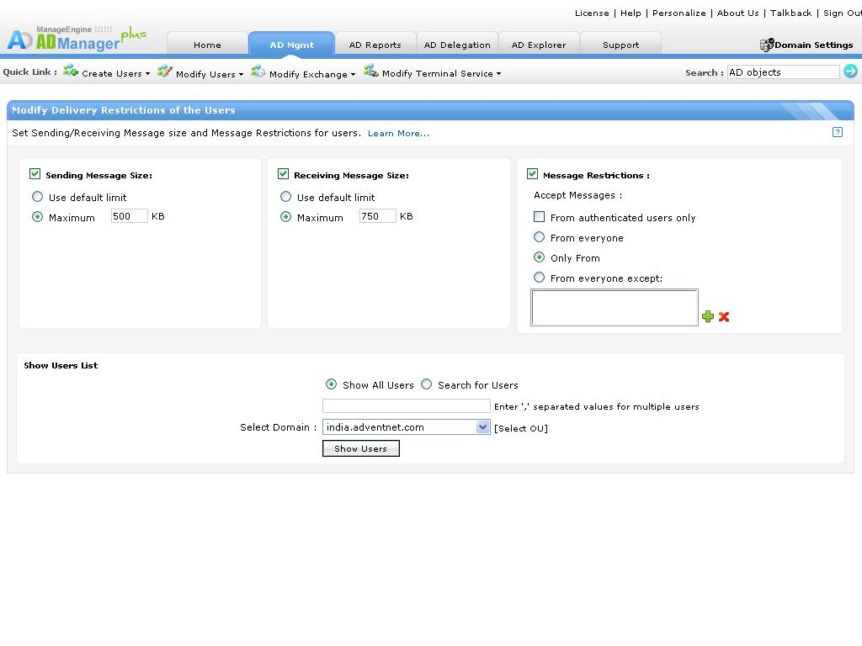Click the blue search arrow icon

click(852, 72)
